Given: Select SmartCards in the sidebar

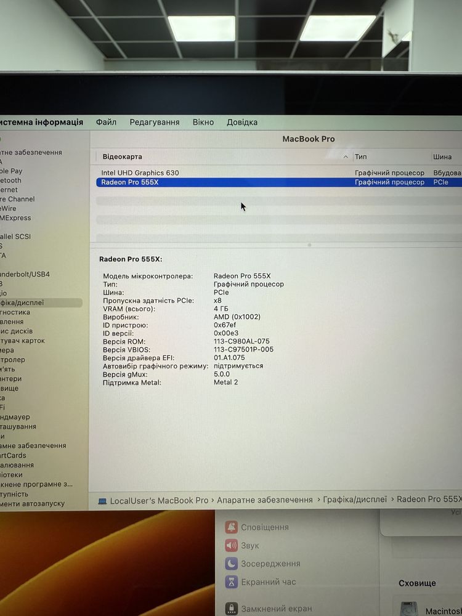Looking at the screenshot, I should (x=13, y=455).
